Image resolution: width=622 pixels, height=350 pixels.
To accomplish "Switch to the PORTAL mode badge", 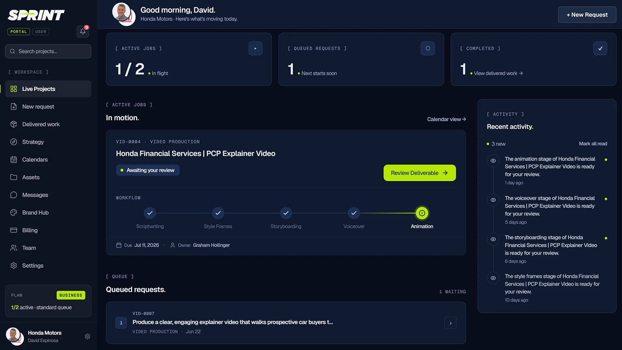I will 18,31.
